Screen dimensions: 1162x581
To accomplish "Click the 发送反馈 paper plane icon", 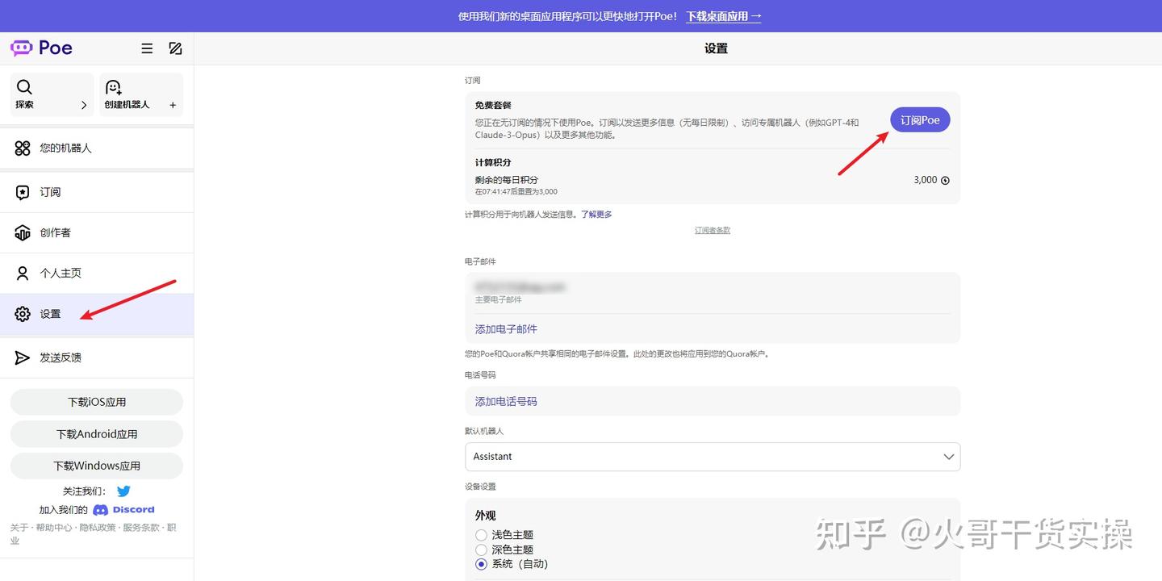I will 23,357.
